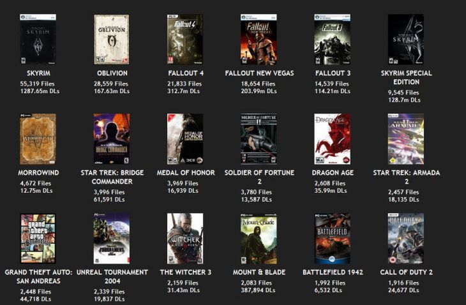Select the DRAGON AGE title link
The image size is (466, 305).
tap(333, 172)
